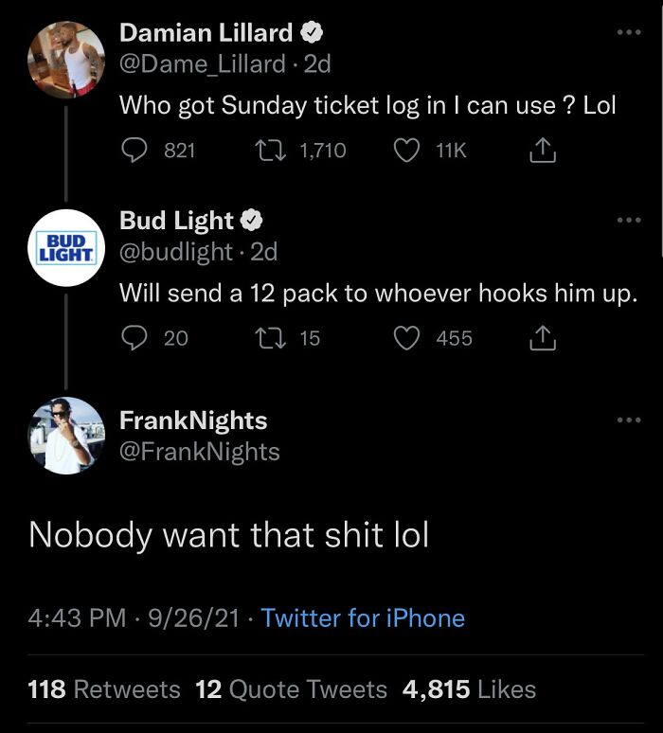The image size is (663, 733).
Task: View the 4,815 Likes list
Action: [x=469, y=689]
